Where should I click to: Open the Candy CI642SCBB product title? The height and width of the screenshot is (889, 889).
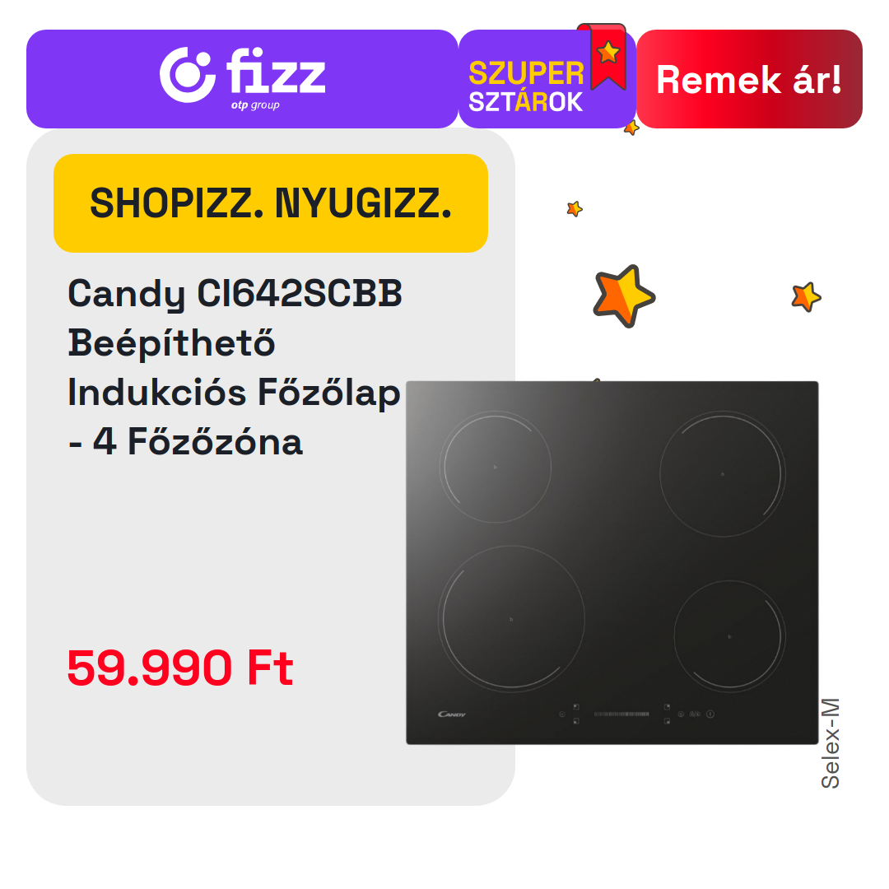[235, 367]
